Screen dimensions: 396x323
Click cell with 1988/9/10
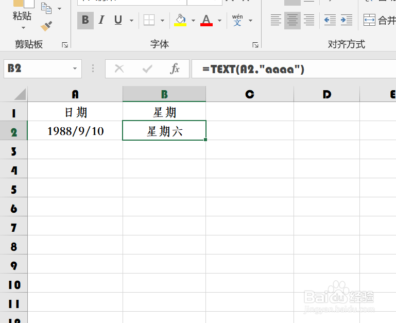pos(75,131)
